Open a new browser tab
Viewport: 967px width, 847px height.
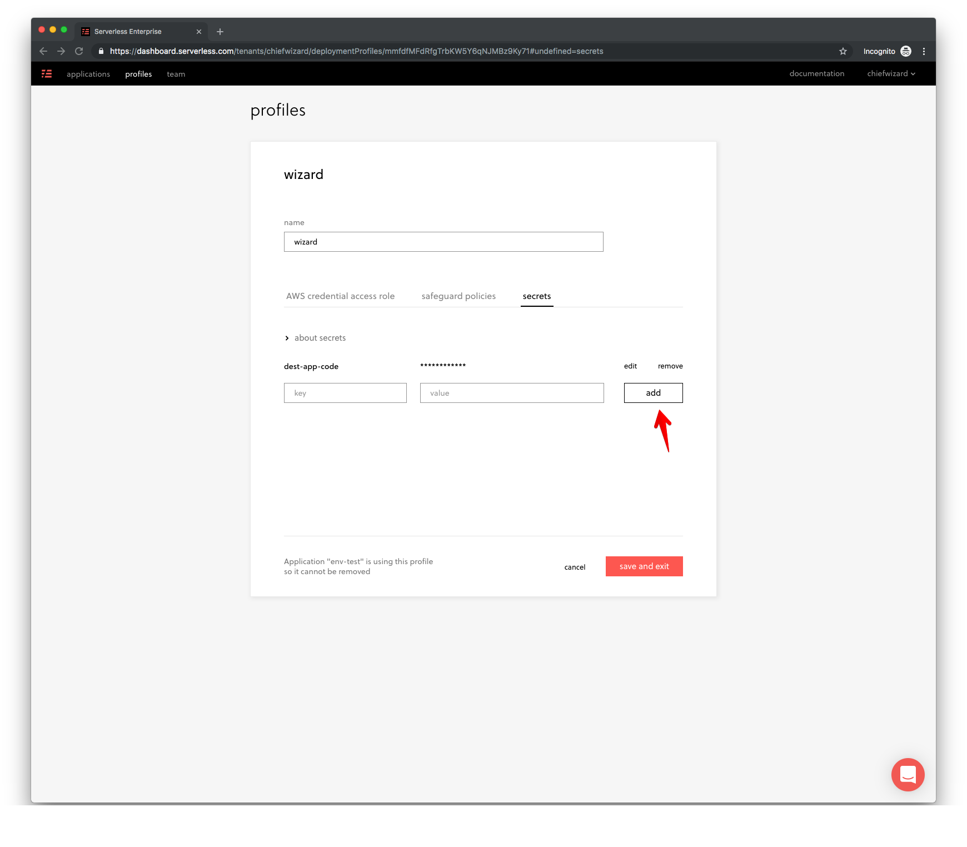pyautogui.click(x=220, y=32)
